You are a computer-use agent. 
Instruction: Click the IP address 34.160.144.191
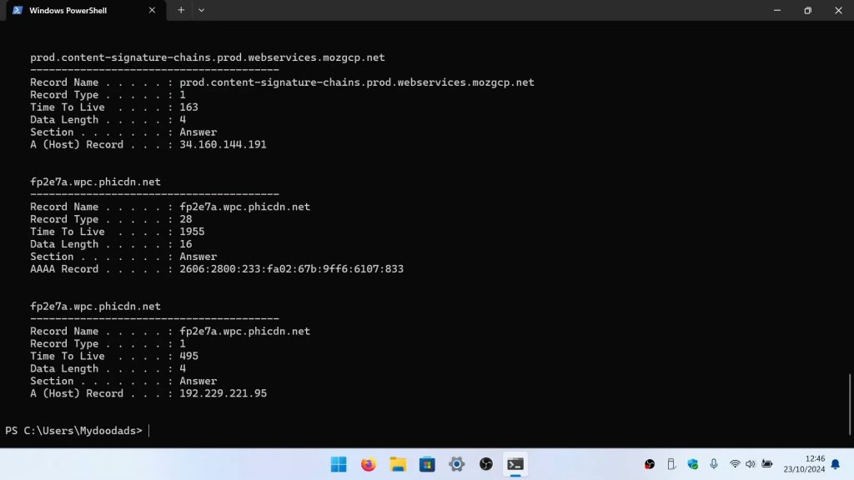point(223,145)
